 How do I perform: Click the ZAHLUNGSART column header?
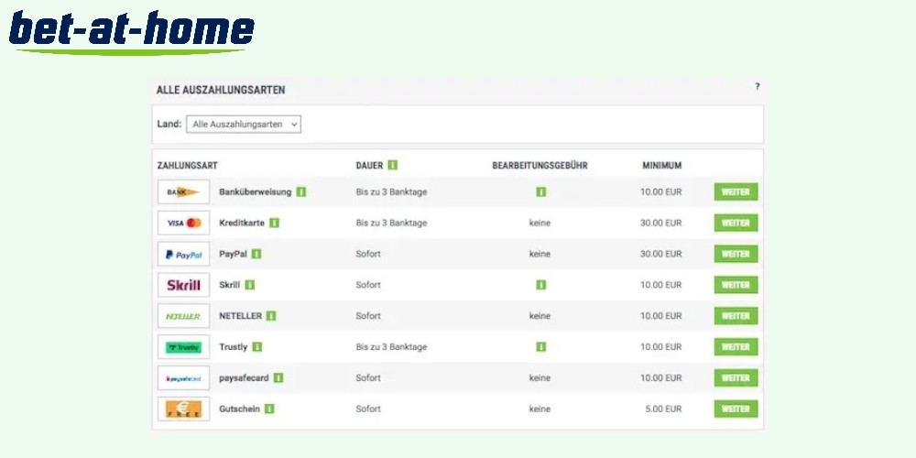pos(188,165)
